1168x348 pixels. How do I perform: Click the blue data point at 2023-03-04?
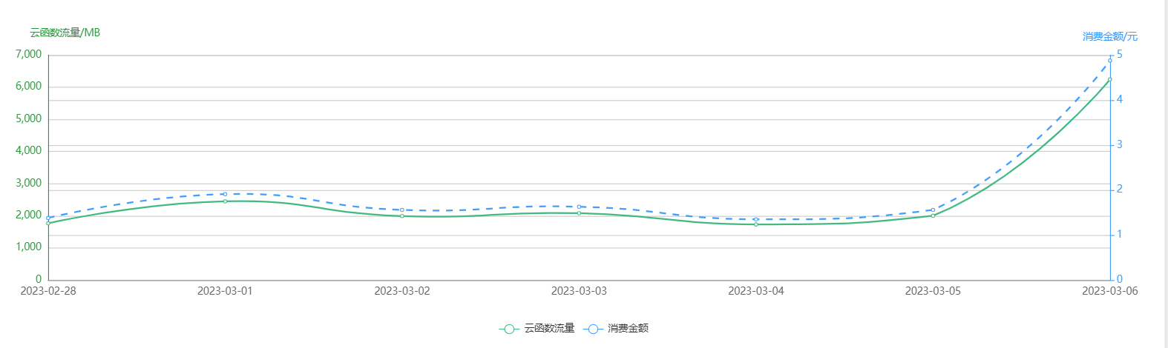pyautogui.click(x=756, y=219)
